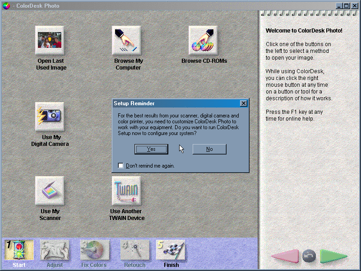Click the pink back arrow
Viewport: 361px width, 271px height.
pyautogui.click(x=286, y=256)
